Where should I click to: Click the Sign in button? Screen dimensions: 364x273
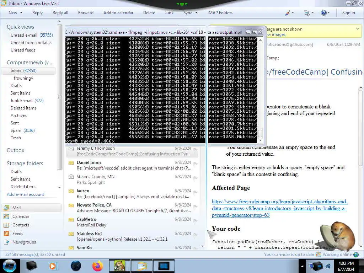pos(348,13)
